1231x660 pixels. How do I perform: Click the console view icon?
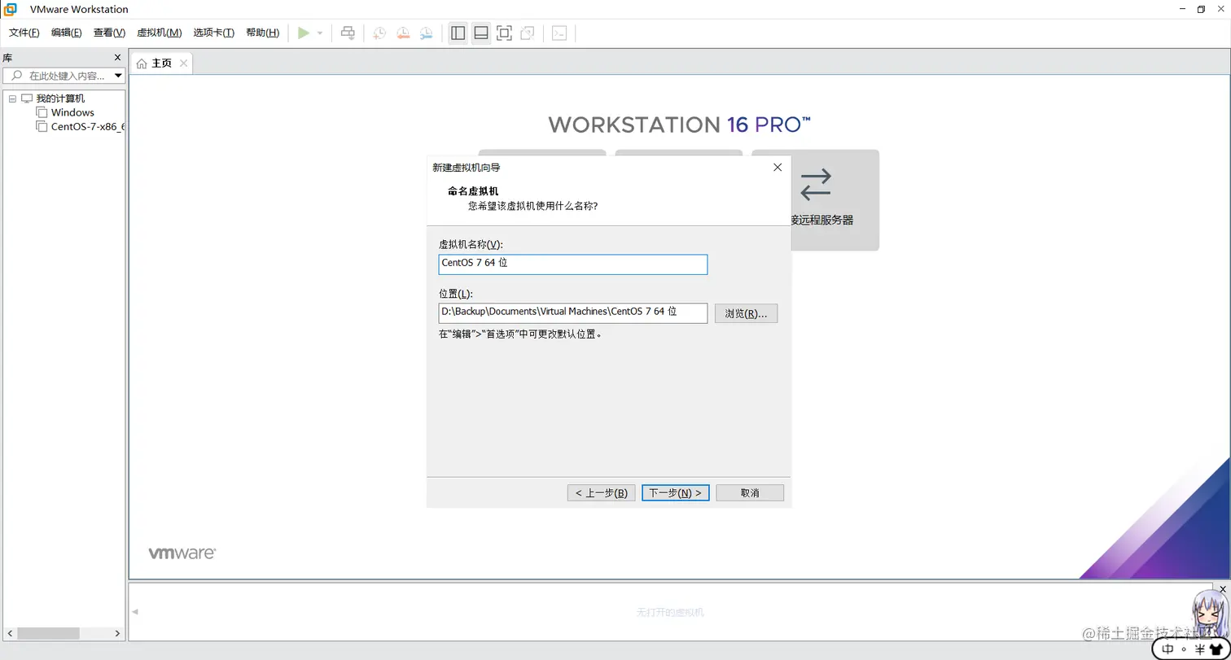click(559, 33)
